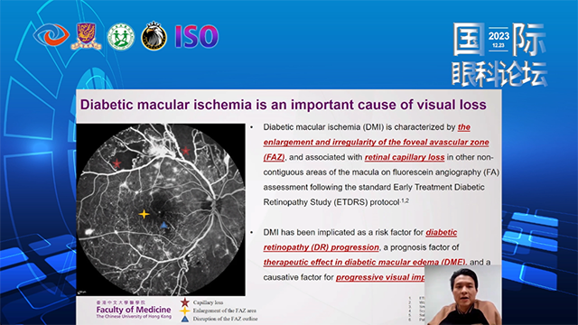578x325 pixels.
Task: Click the Capillary loss legend star
Action: 184,302
